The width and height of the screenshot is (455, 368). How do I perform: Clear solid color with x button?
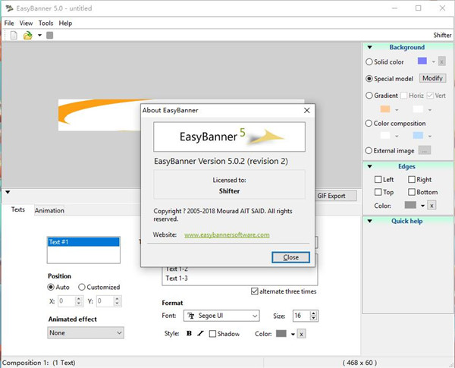tap(441, 61)
